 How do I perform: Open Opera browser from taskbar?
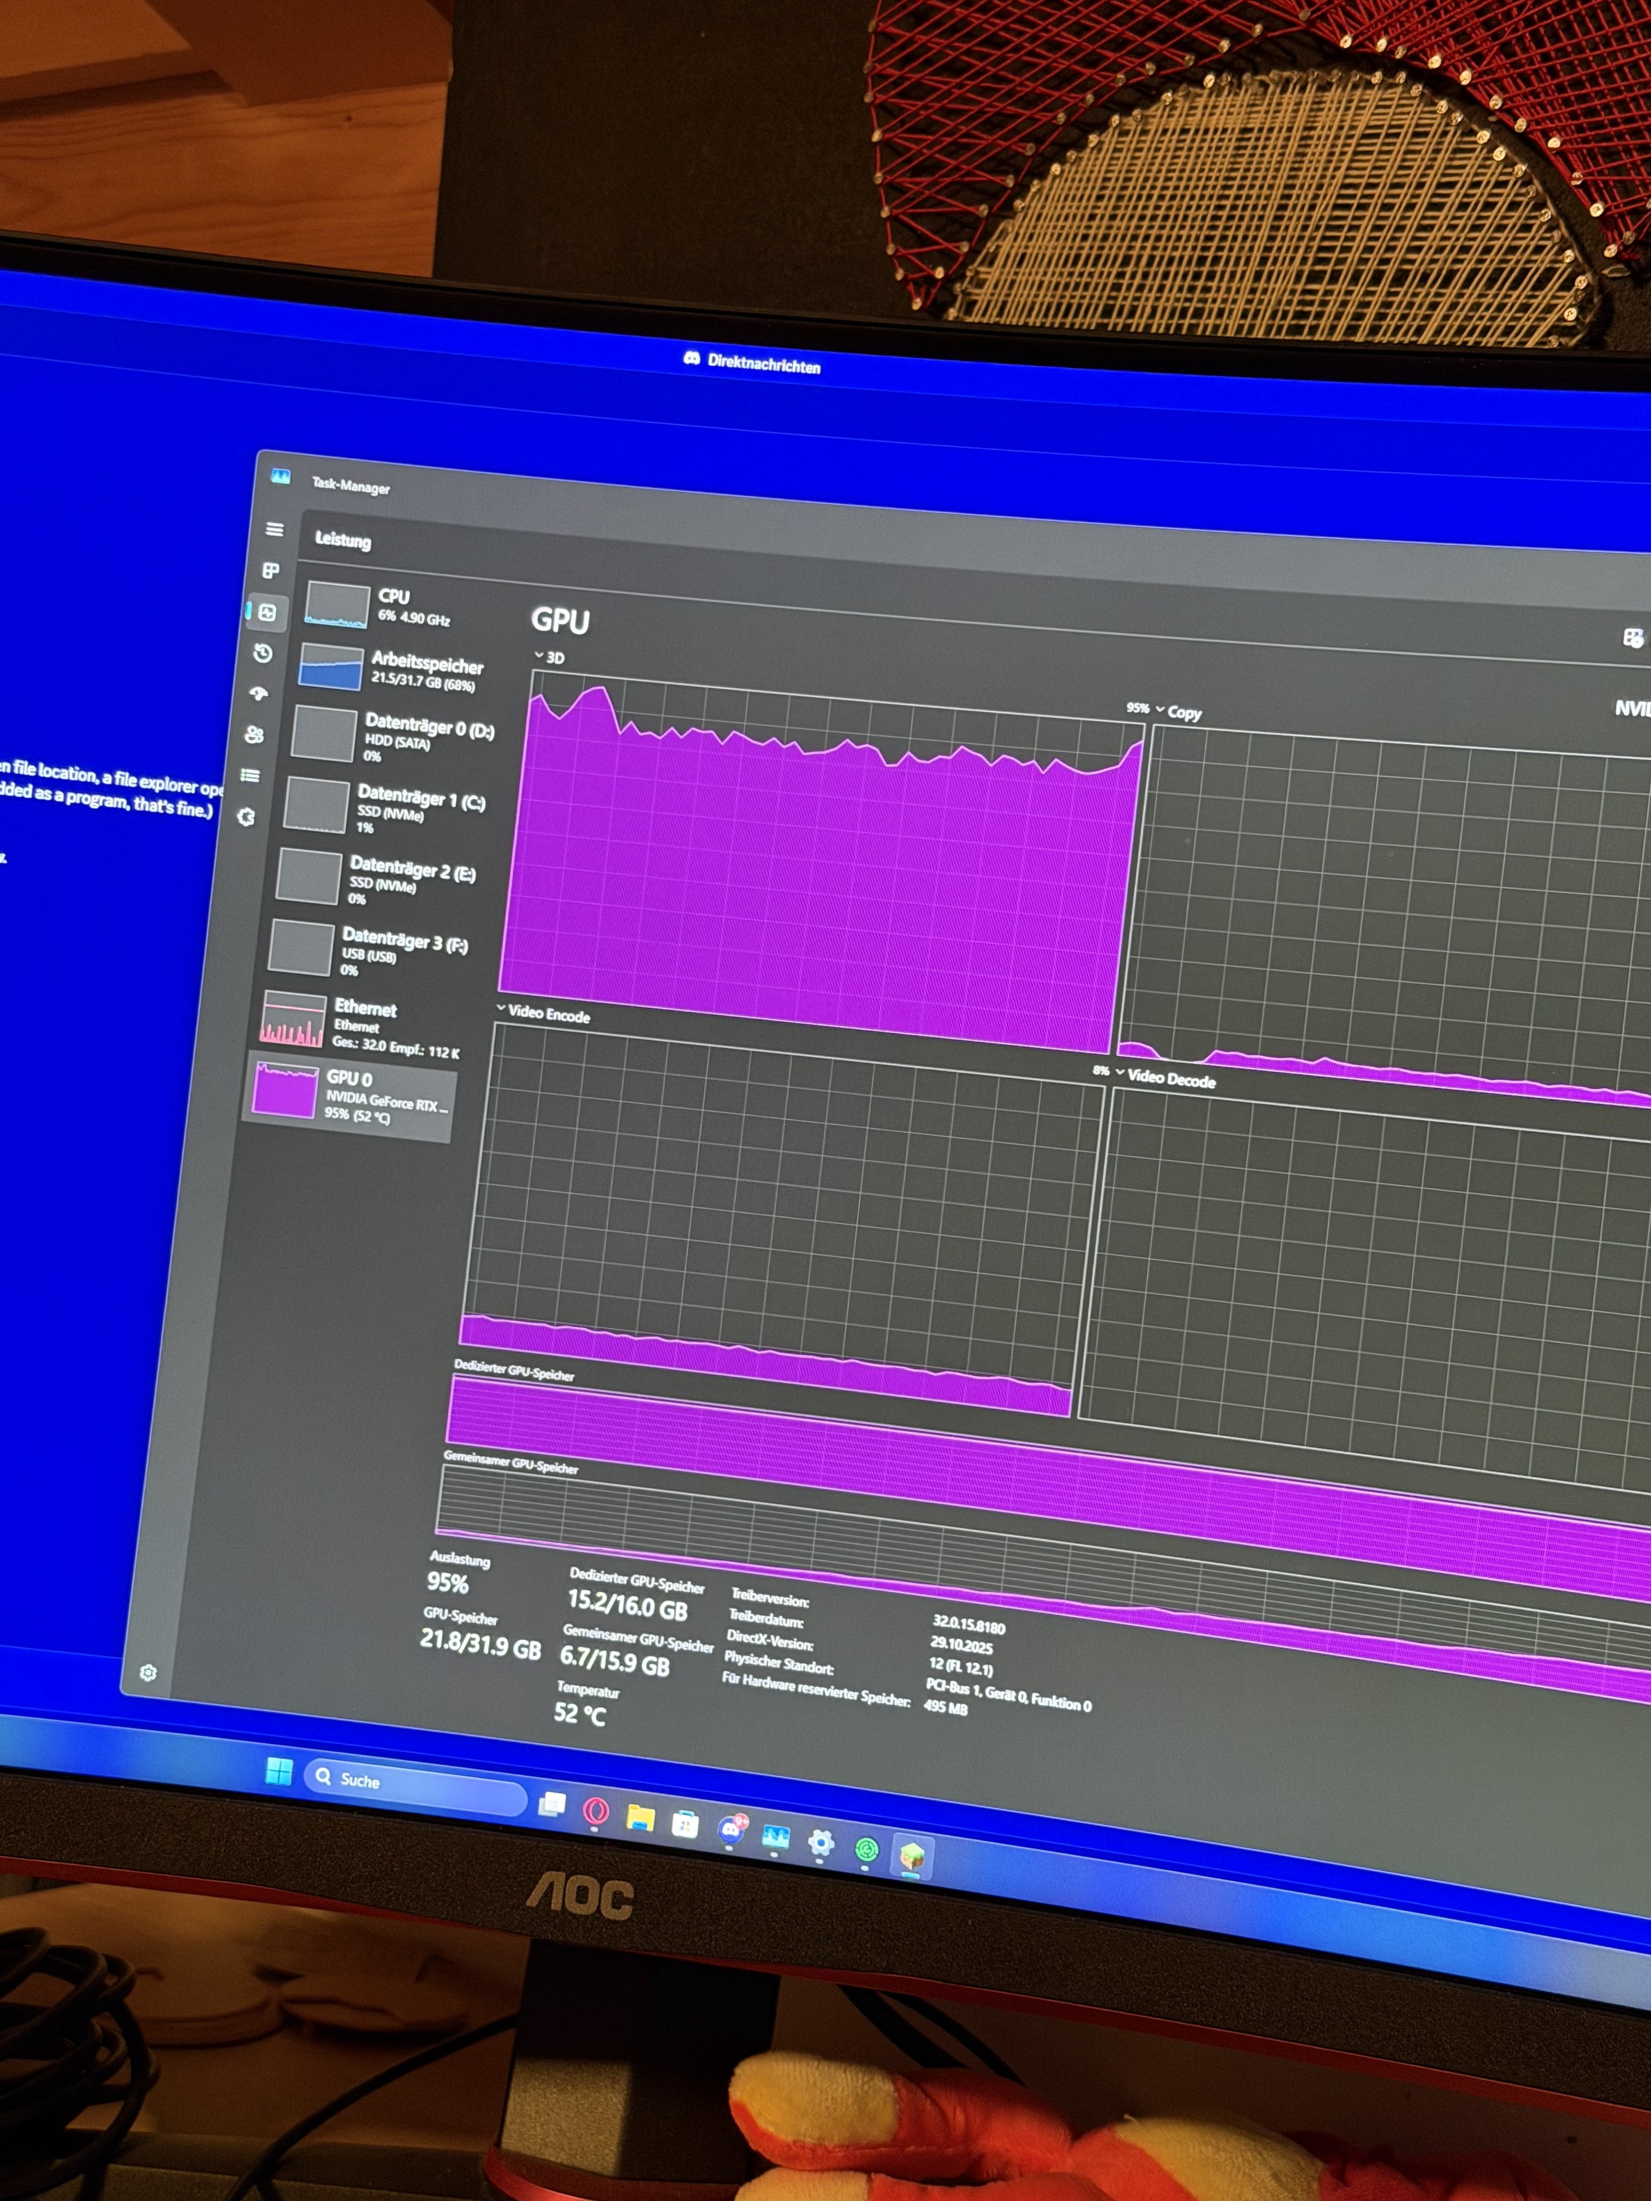(596, 1811)
